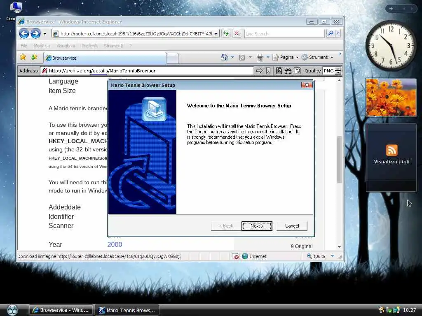Viewport: 422px width, 316px height.
Task: Click the analog clock gadget
Action: 391,45
